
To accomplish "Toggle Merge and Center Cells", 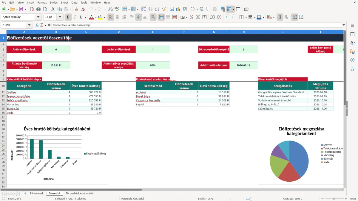I will click(x=161, y=17).
